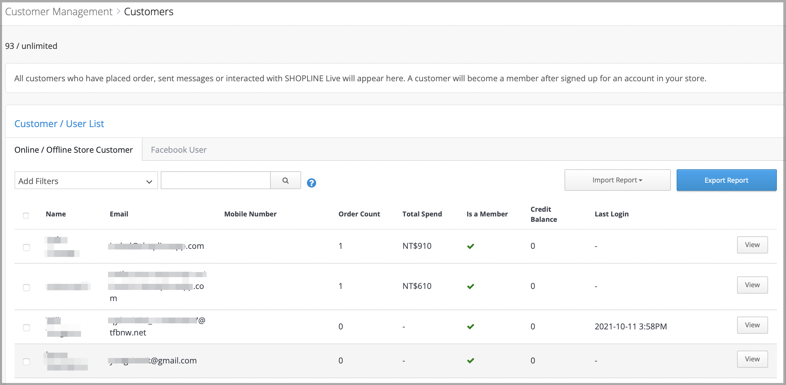Click the Email column header
This screenshot has width=786, height=385.
pos(119,214)
